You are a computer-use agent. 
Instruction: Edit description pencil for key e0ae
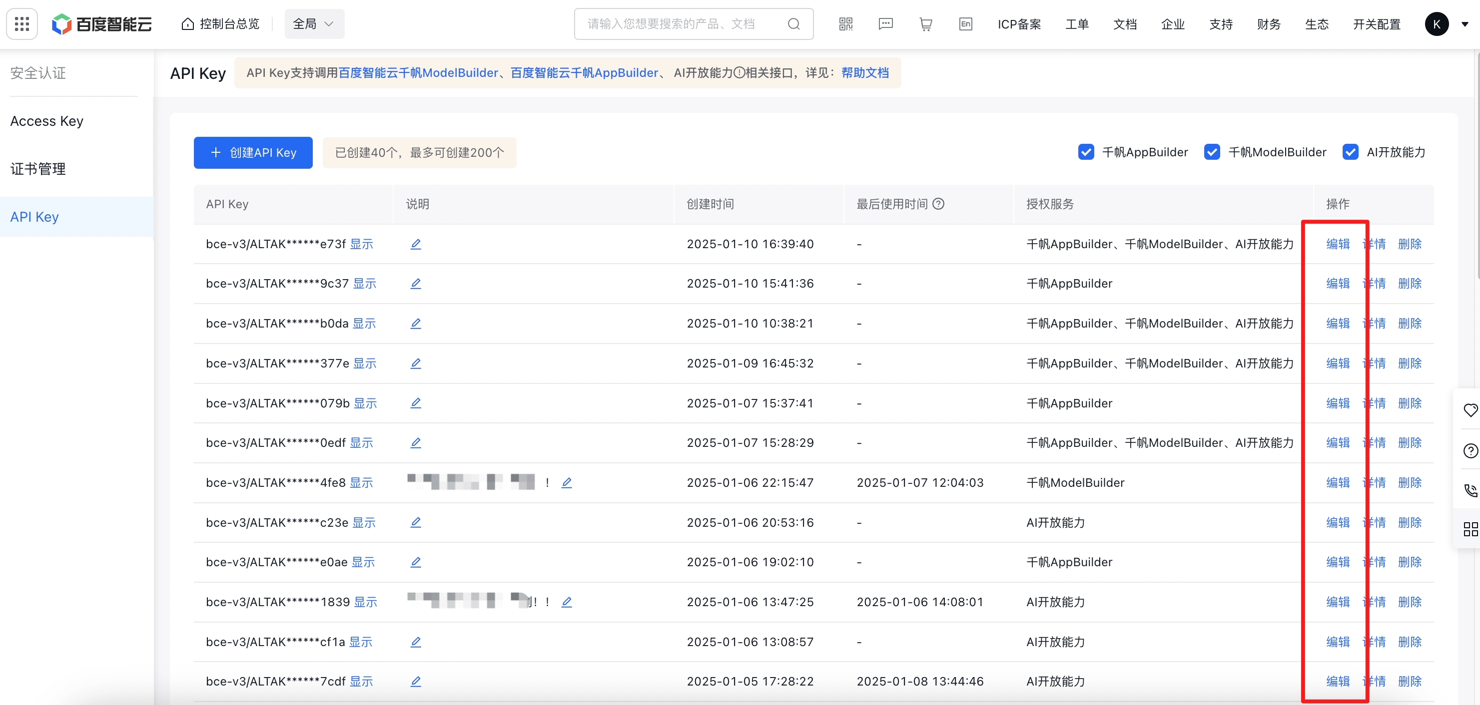pos(415,562)
